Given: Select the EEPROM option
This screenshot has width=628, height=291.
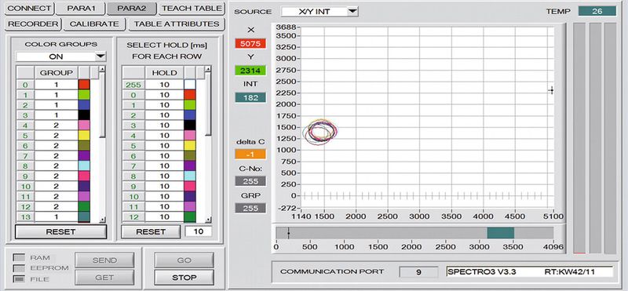Looking at the screenshot, I should pos(19,267).
